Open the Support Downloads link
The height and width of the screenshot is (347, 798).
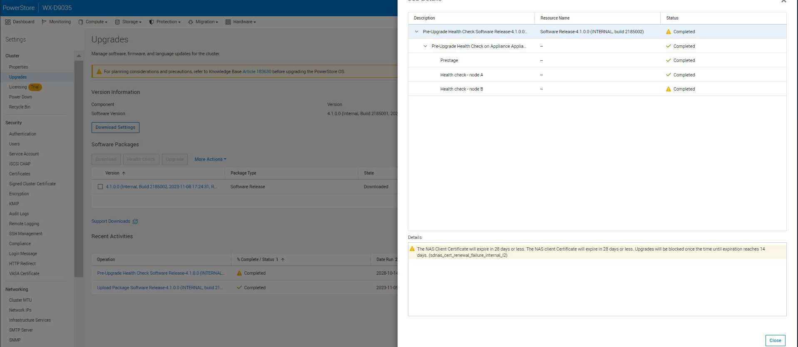pos(111,221)
